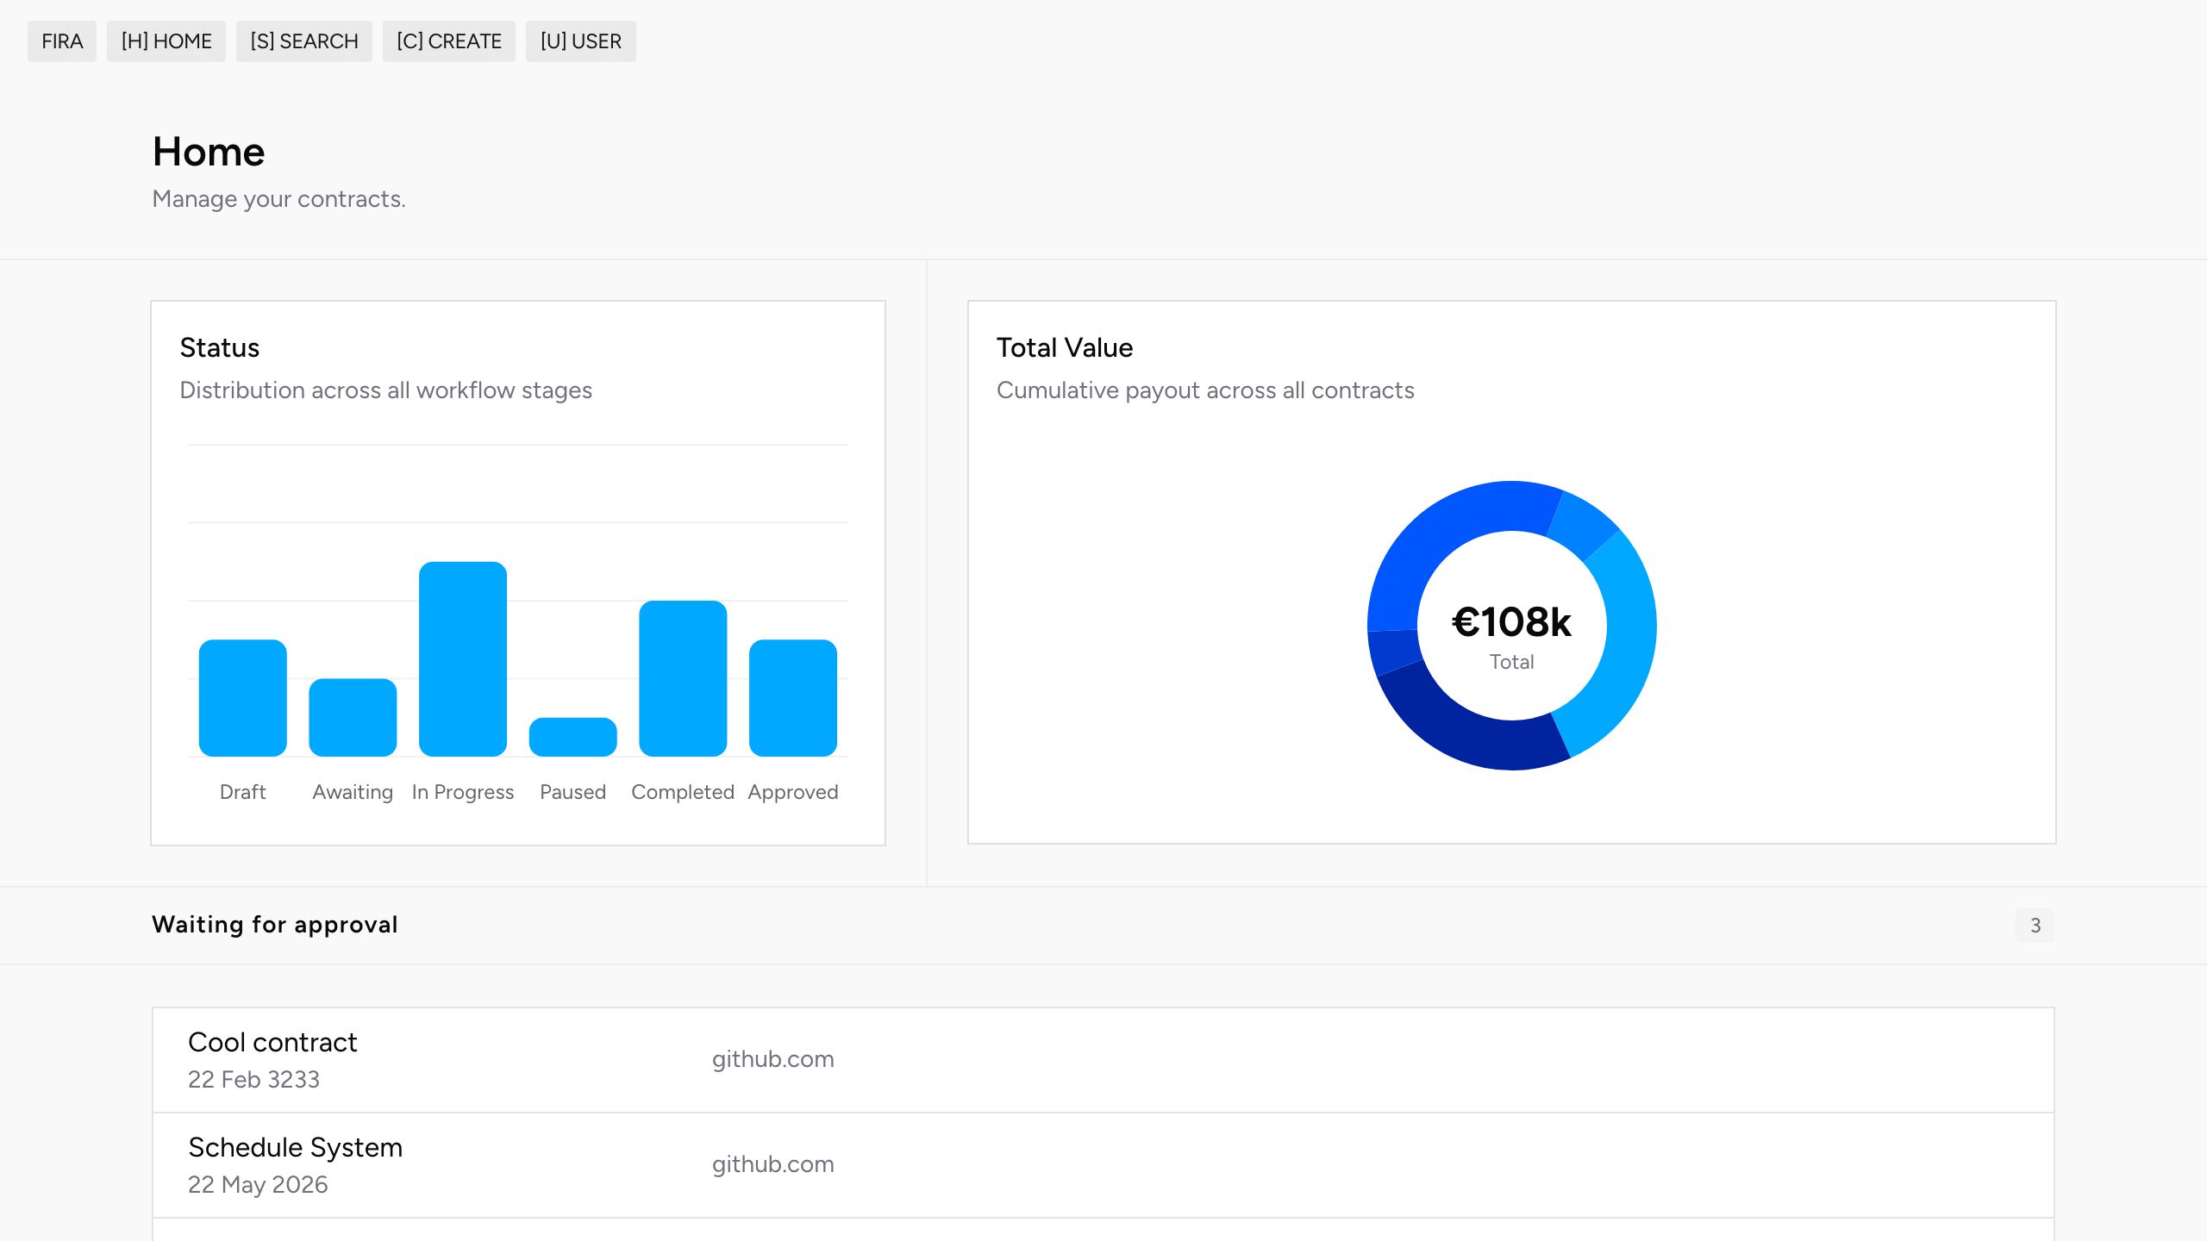Click the Waiting for approval heading
The height and width of the screenshot is (1241, 2207).
[275, 925]
